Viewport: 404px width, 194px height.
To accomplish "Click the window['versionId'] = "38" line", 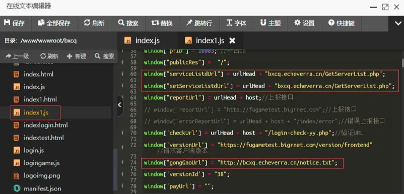I will pyautogui.click(x=187, y=175).
